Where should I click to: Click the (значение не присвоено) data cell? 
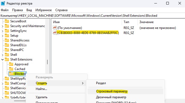tap(158, 28)
